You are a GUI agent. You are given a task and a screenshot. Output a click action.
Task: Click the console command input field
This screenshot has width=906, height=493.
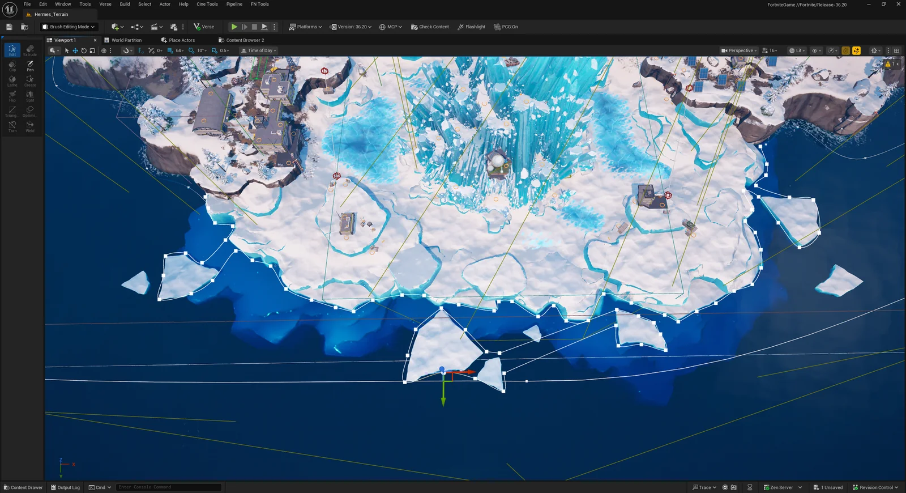coord(169,487)
